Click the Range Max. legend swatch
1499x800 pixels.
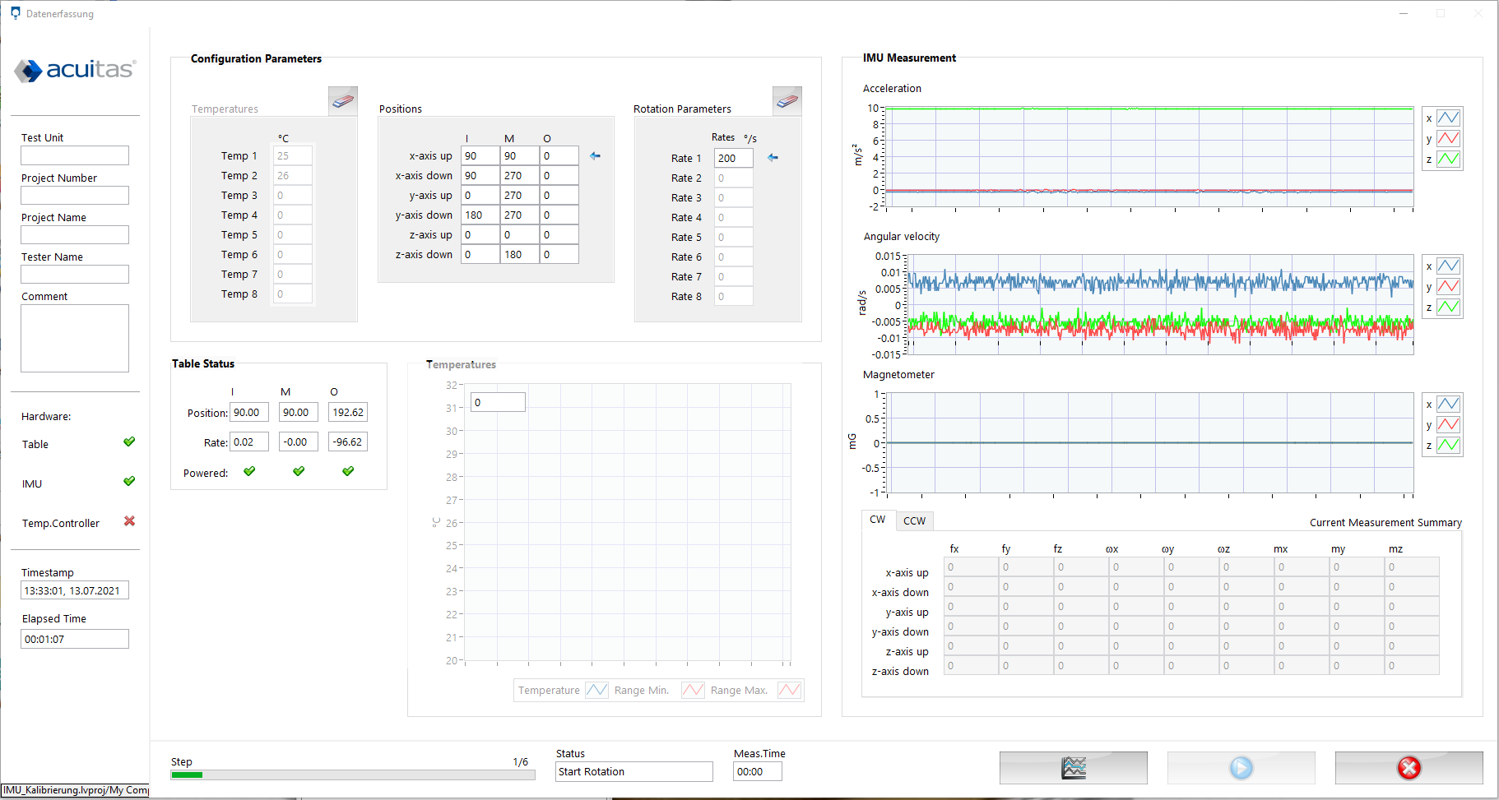pyautogui.click(x=789, y=690)
